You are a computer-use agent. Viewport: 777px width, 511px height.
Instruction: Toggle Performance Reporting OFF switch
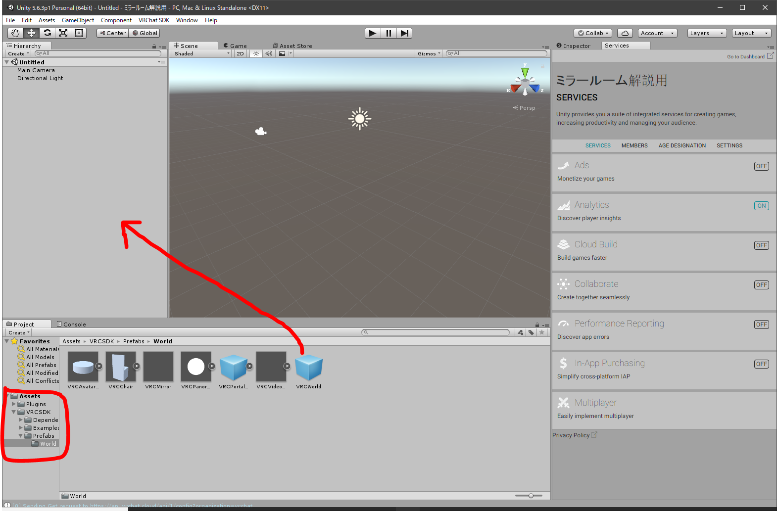pos(761,325)
